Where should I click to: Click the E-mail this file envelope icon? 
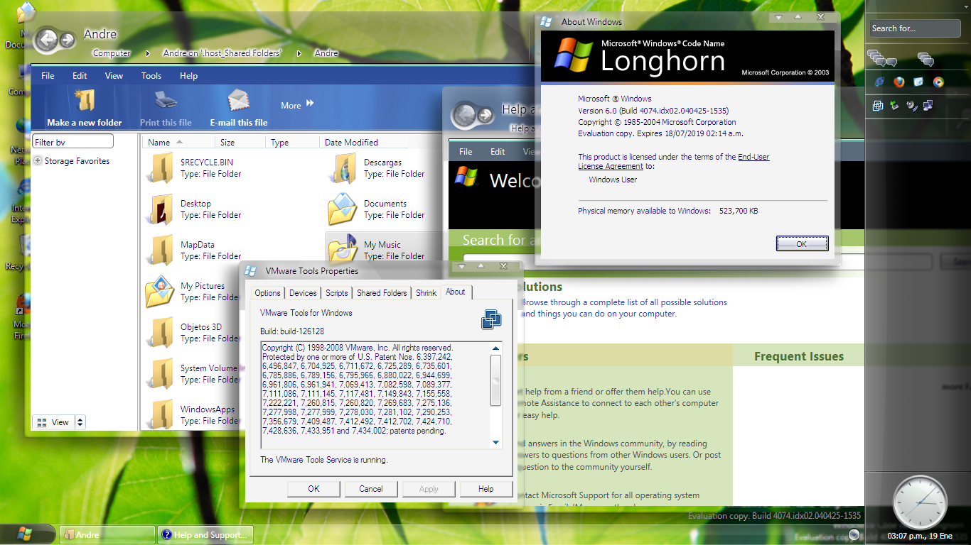coord(238,101)
